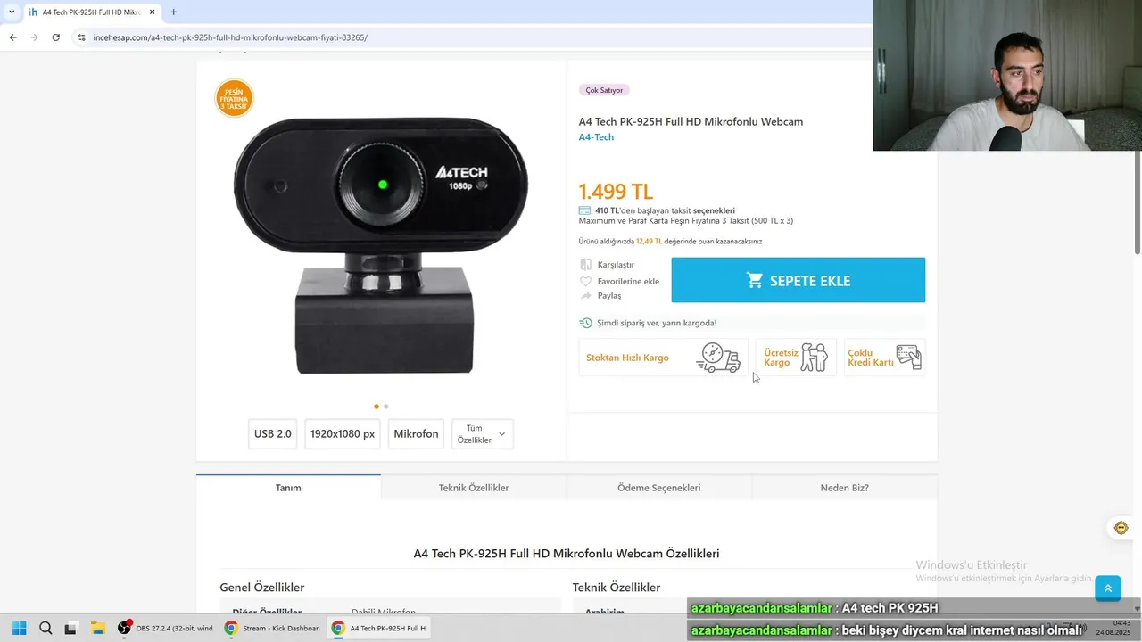Select the first image carousel dot

point(377,407)
